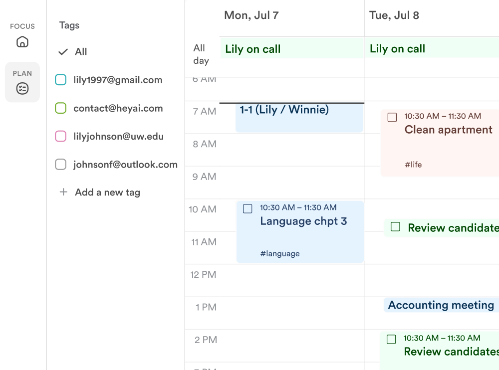
Task: Click the Plan checklist icon in the sidebar
Action: tap(22, 88)
